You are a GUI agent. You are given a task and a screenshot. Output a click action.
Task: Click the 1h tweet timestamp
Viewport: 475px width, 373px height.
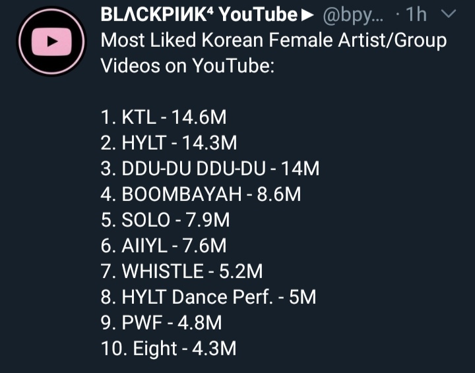[418, 14]
